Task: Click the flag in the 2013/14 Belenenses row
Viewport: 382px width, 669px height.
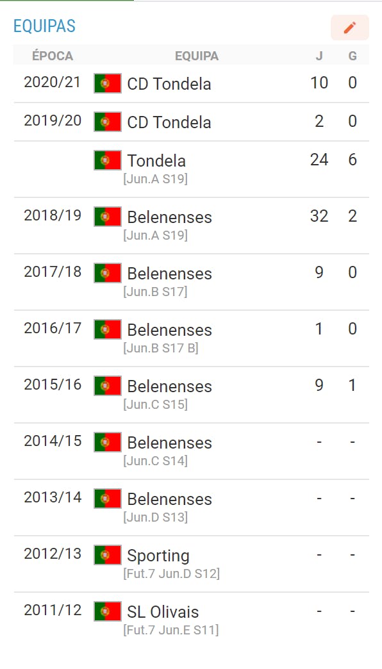Action: tap(108, 499)
